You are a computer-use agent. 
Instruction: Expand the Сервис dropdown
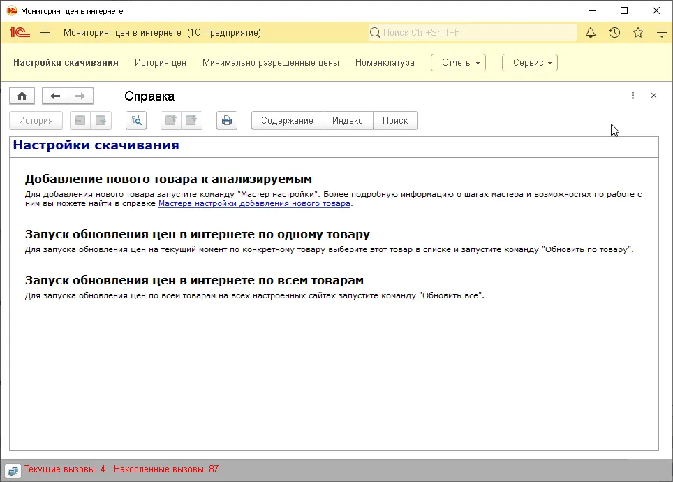tap(530, 63)
